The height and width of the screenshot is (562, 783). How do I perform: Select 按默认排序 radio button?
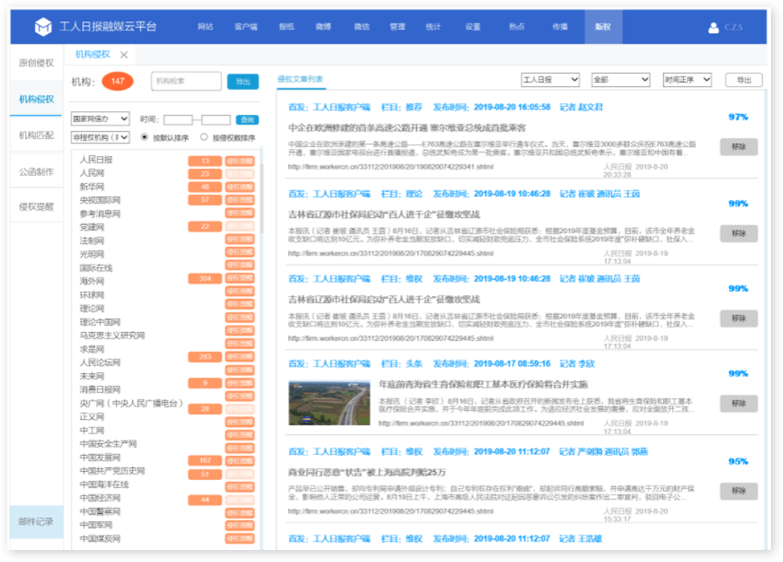144,137
